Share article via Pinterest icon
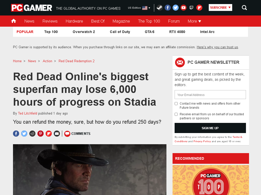 pyautogui.click(x=41, y=134)
